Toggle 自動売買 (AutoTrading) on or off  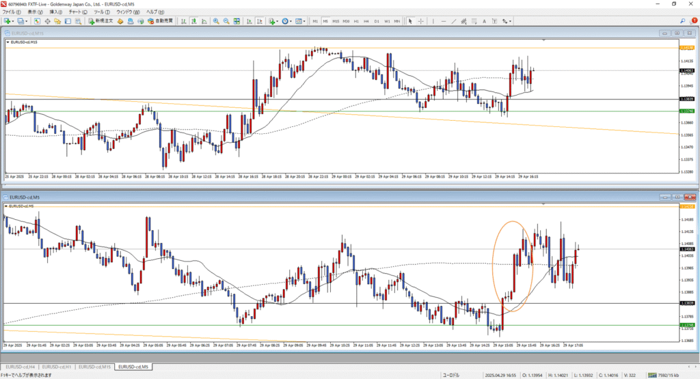pyautogui.click(x=159, y=21)
